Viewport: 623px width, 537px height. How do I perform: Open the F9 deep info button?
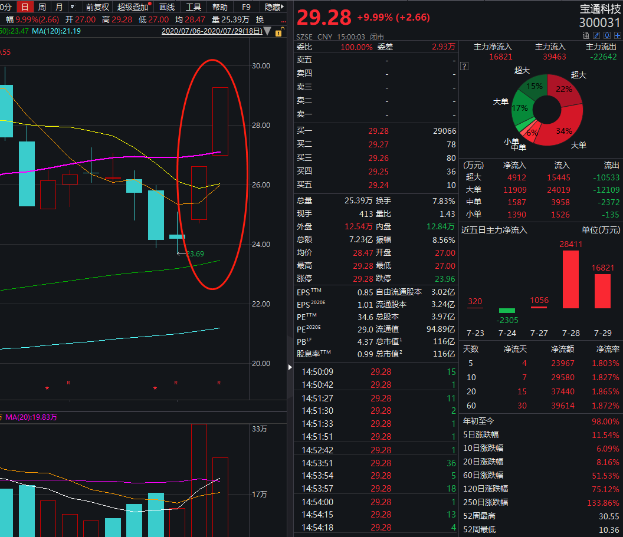(x=247, y=6)
